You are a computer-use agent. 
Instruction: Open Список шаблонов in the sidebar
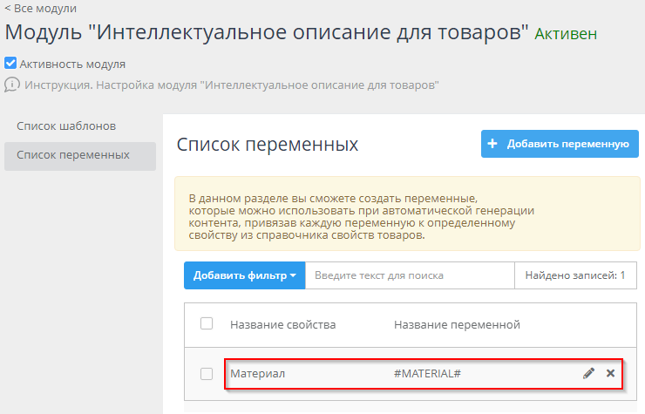click(x=66, y=126)
